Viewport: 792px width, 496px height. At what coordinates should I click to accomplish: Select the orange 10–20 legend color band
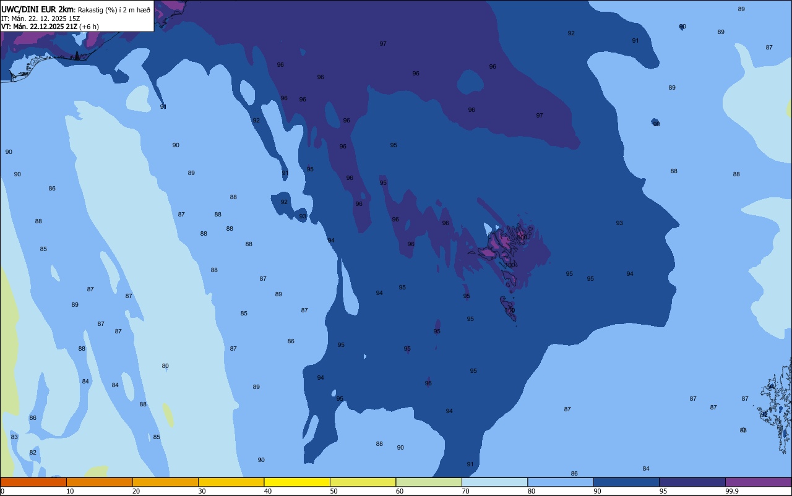point(99,482)
